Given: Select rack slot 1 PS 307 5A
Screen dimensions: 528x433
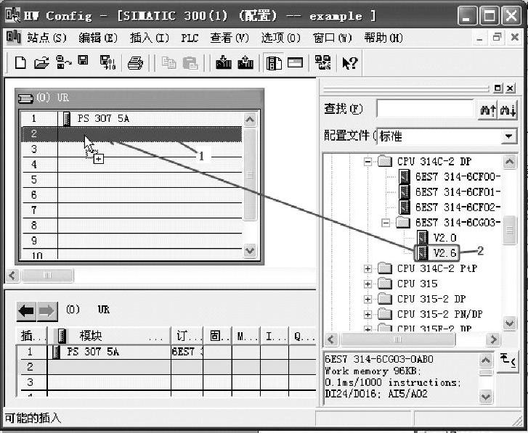Looking at the screenshot, I should [x=131, y=119].
